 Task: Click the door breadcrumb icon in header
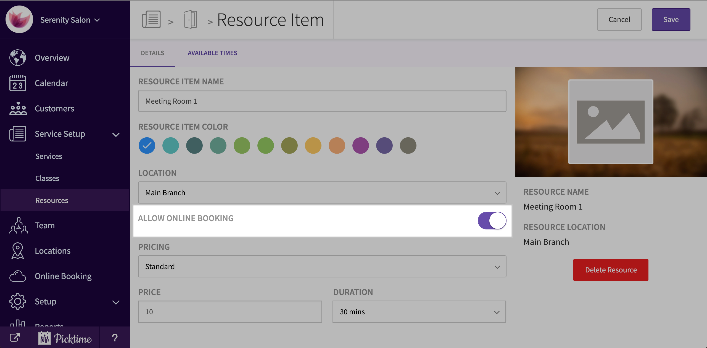click(x=191, y=20)
